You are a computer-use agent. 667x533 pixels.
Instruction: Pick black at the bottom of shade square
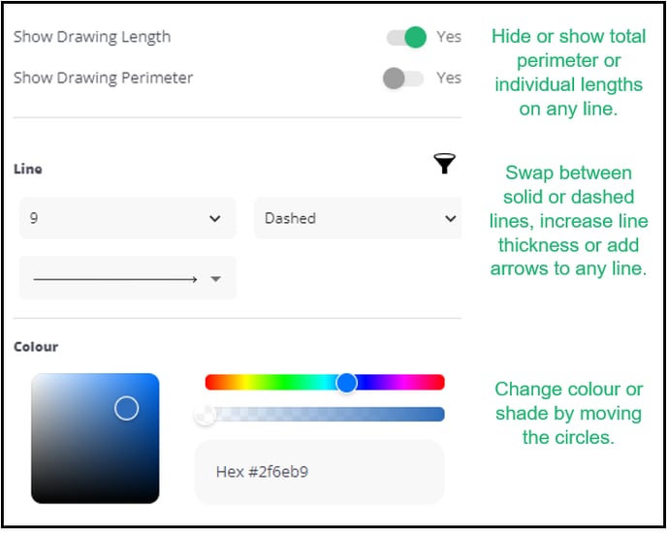coord(95,498)
